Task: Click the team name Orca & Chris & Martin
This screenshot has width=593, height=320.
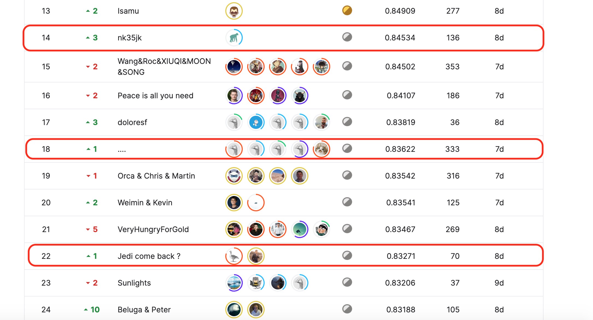Action: (x=156, y=176)
